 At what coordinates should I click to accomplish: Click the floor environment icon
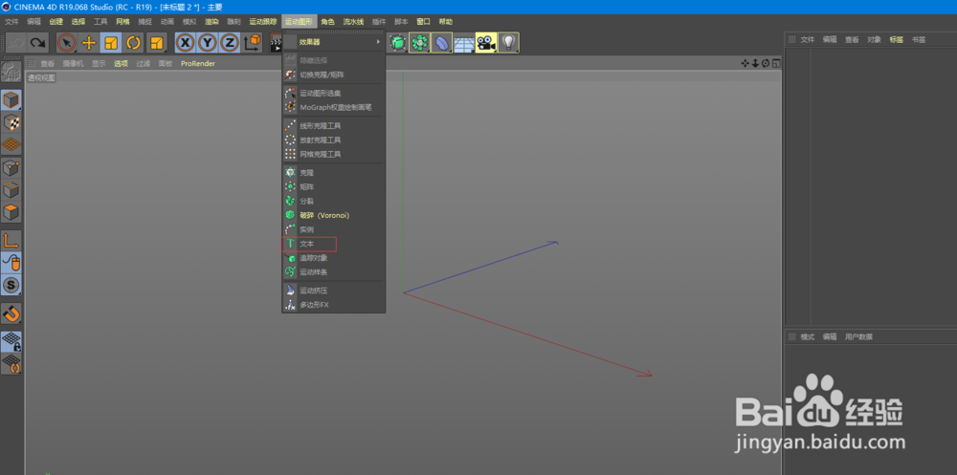[464, 43]
